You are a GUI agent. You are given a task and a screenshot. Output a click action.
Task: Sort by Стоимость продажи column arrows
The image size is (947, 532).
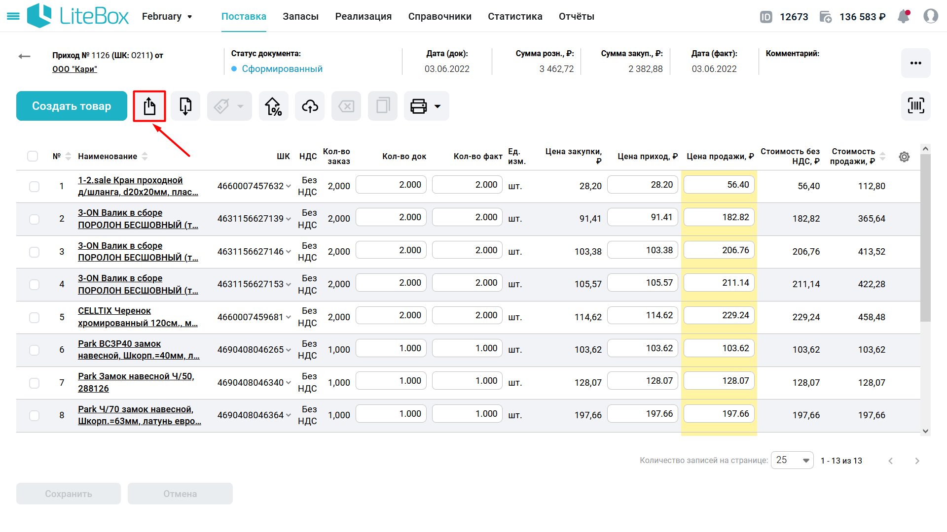coord(882,156)
